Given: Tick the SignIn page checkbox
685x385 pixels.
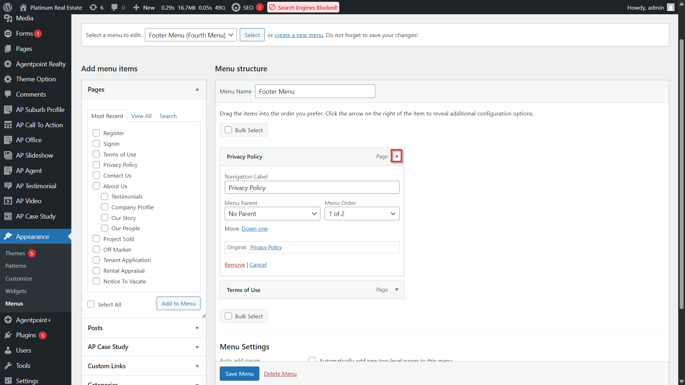Looking at the screenshot, I should (96, 143).
